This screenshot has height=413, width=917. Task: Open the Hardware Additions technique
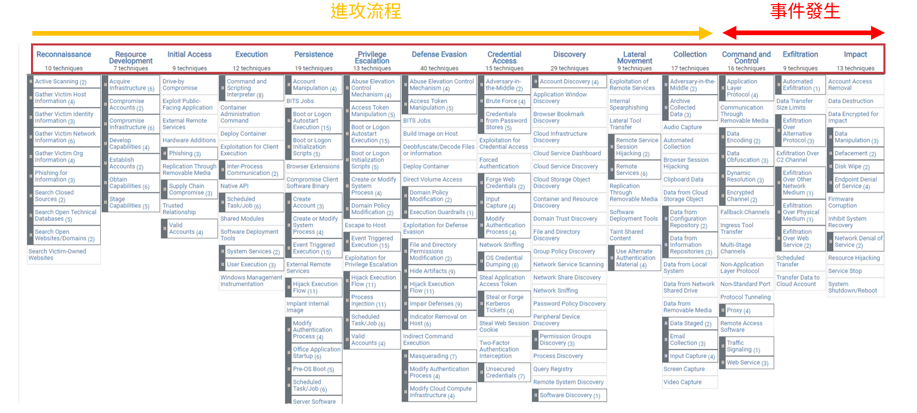click(189, 141)
